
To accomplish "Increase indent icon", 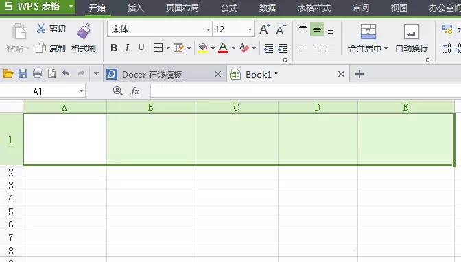I will coord(282,48).
